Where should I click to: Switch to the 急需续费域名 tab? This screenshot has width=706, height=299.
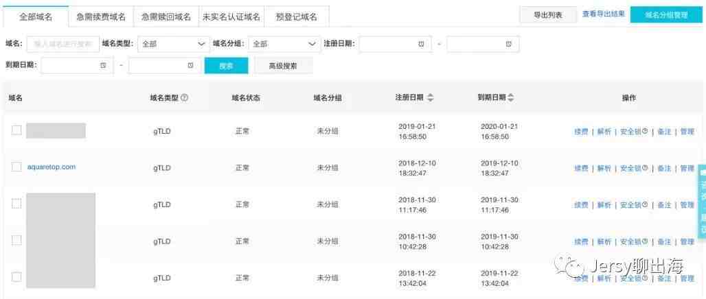[101, 17]
